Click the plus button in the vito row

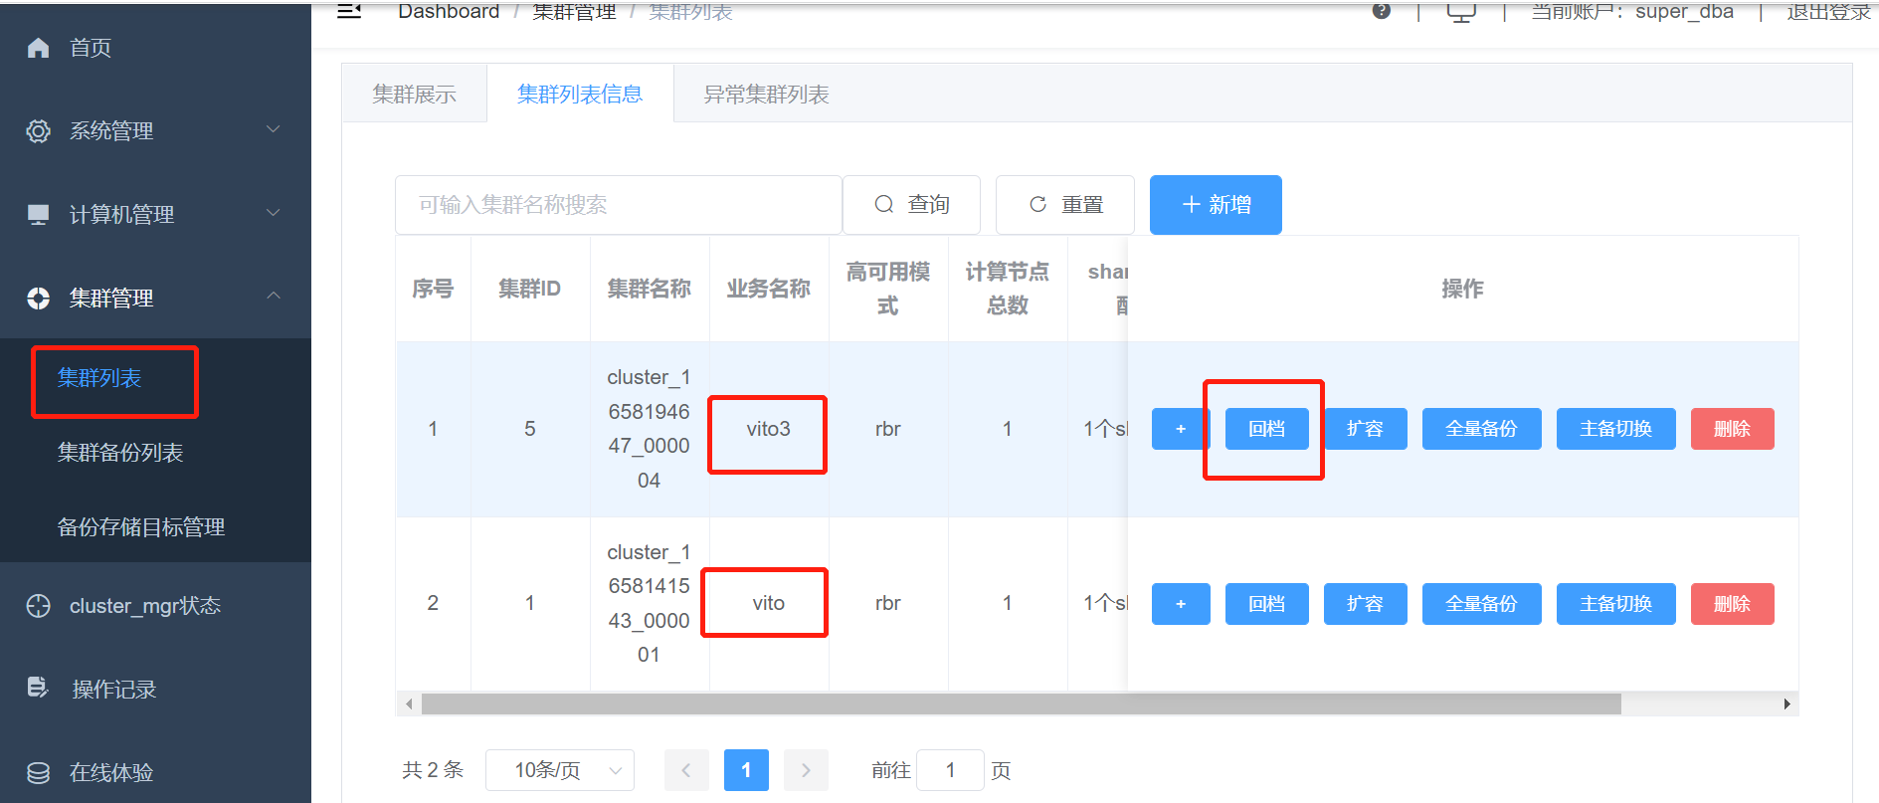(1181, 604)
